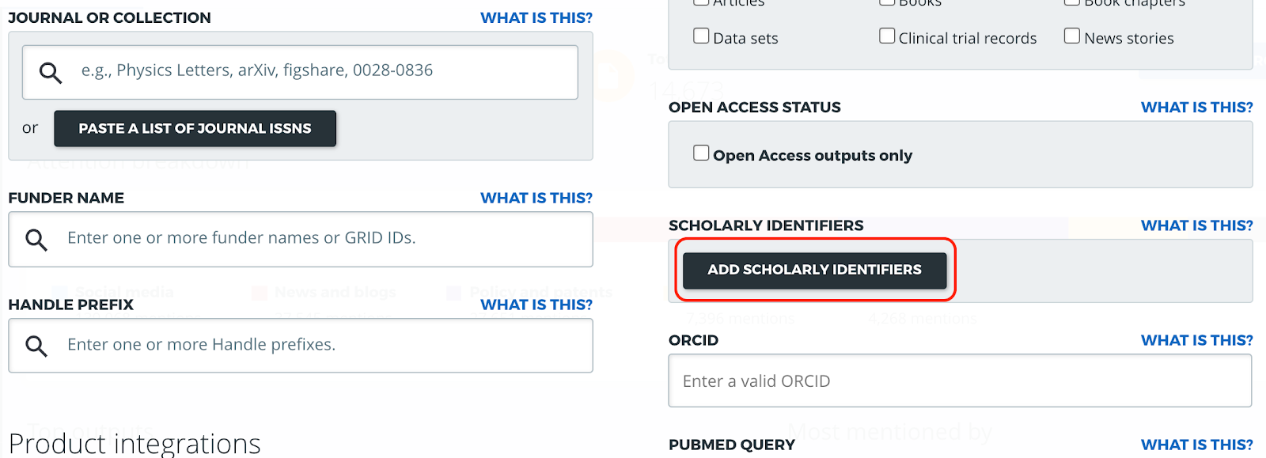Click Add Scholarly Identifiers button
1266x458 pixels.
tap(814, 270)
